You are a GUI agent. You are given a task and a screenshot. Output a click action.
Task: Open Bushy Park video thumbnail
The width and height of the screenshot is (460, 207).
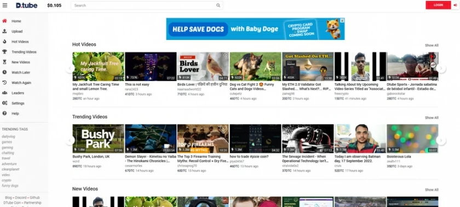coord(98,139)
